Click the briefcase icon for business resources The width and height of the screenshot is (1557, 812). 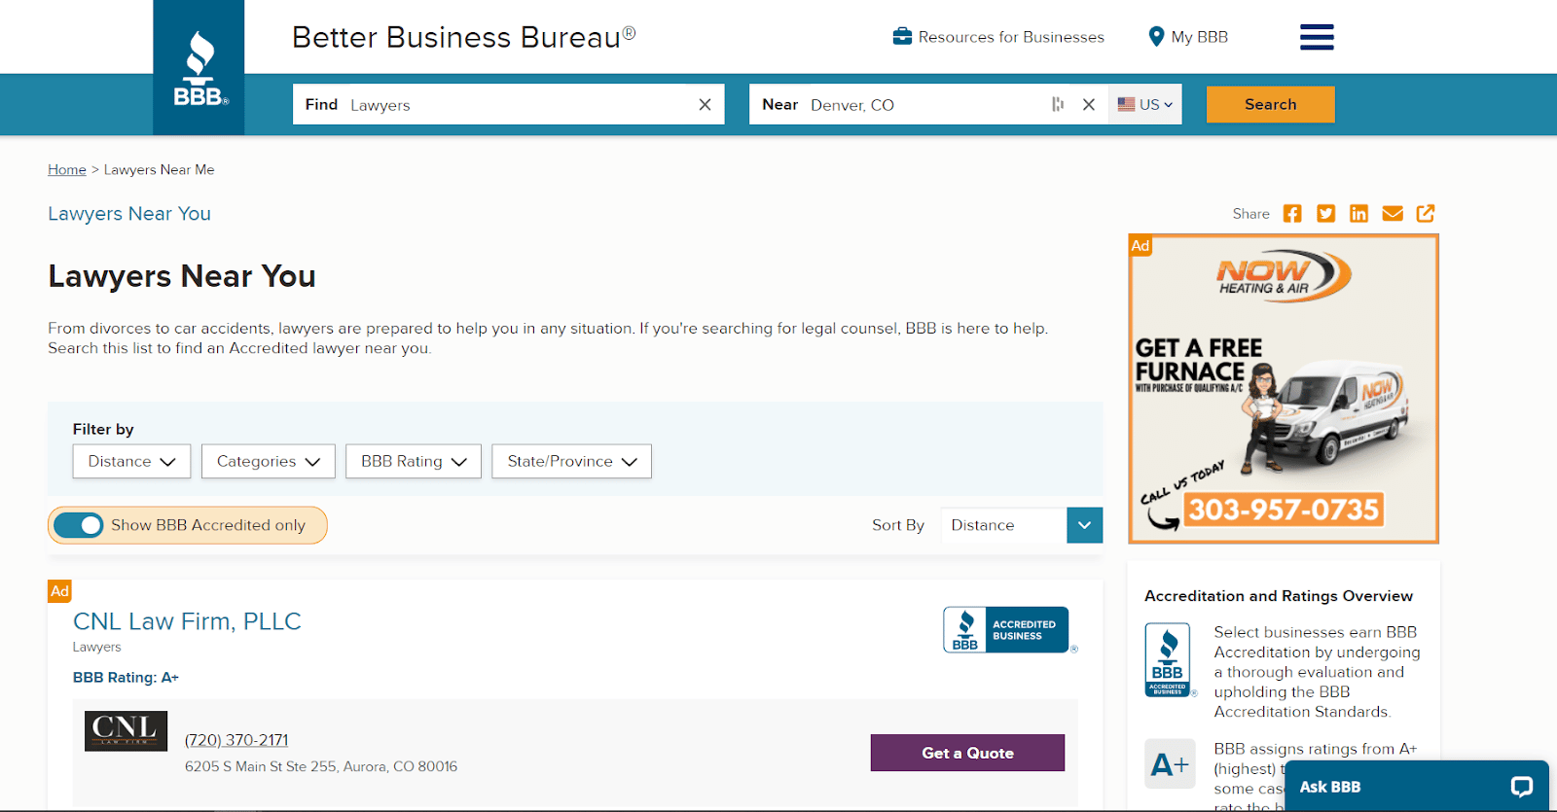coord(902,37)
